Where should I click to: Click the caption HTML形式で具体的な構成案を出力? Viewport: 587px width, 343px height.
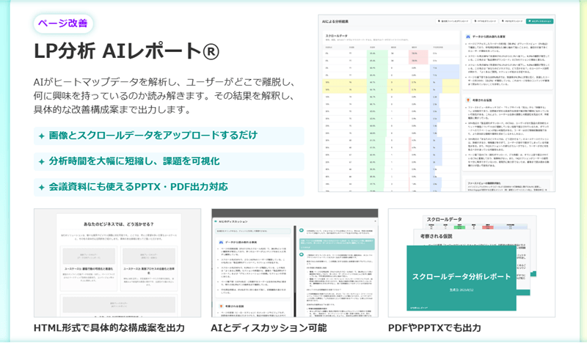pos(109,328)
